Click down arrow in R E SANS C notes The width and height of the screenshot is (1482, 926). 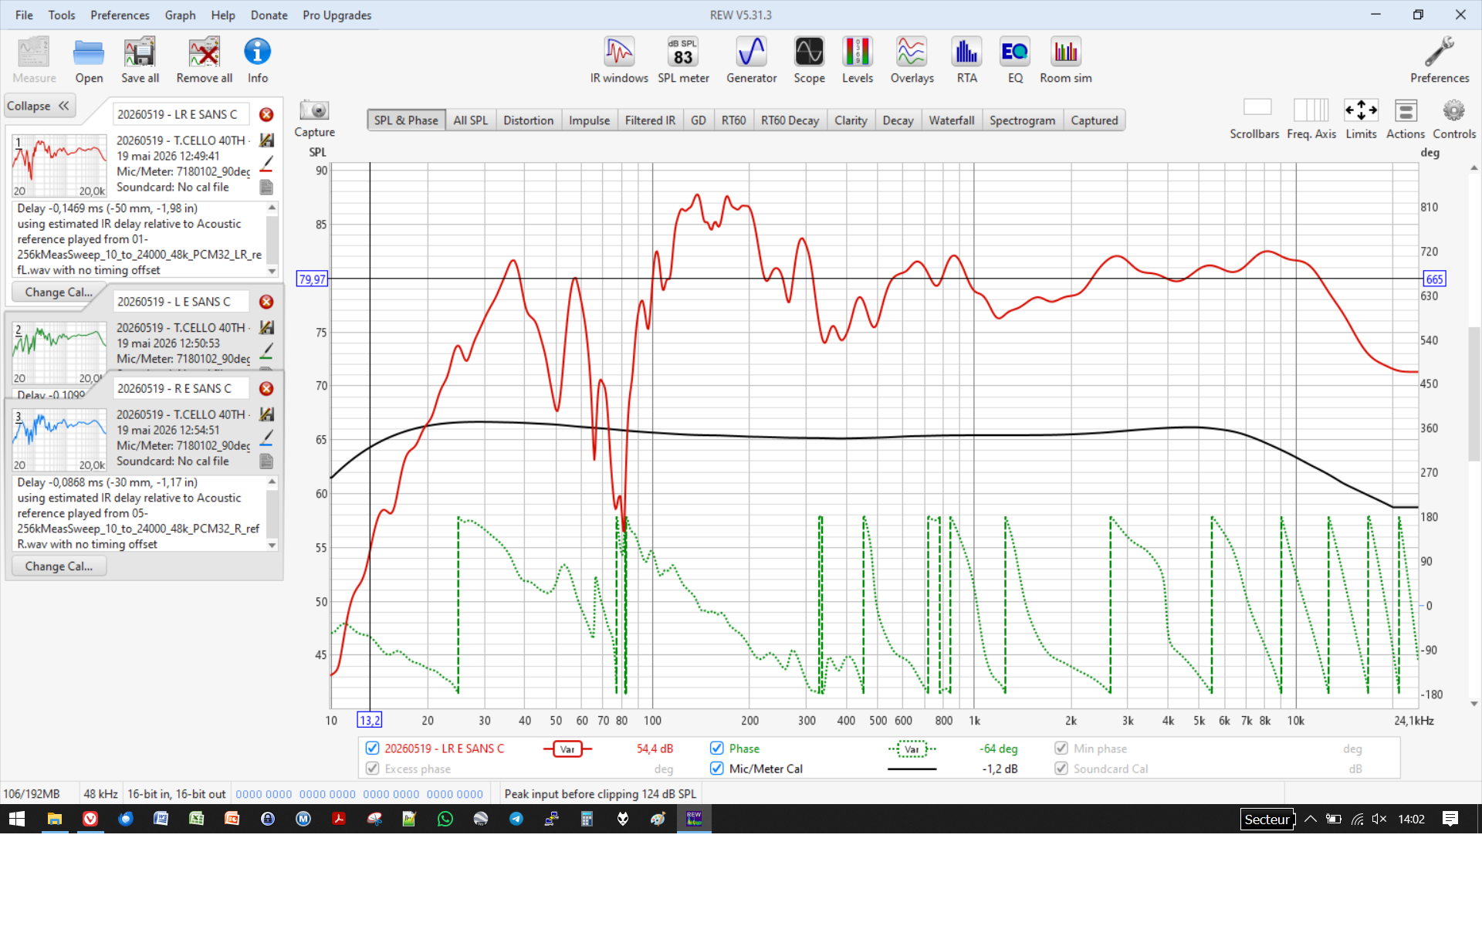[272, 546]
